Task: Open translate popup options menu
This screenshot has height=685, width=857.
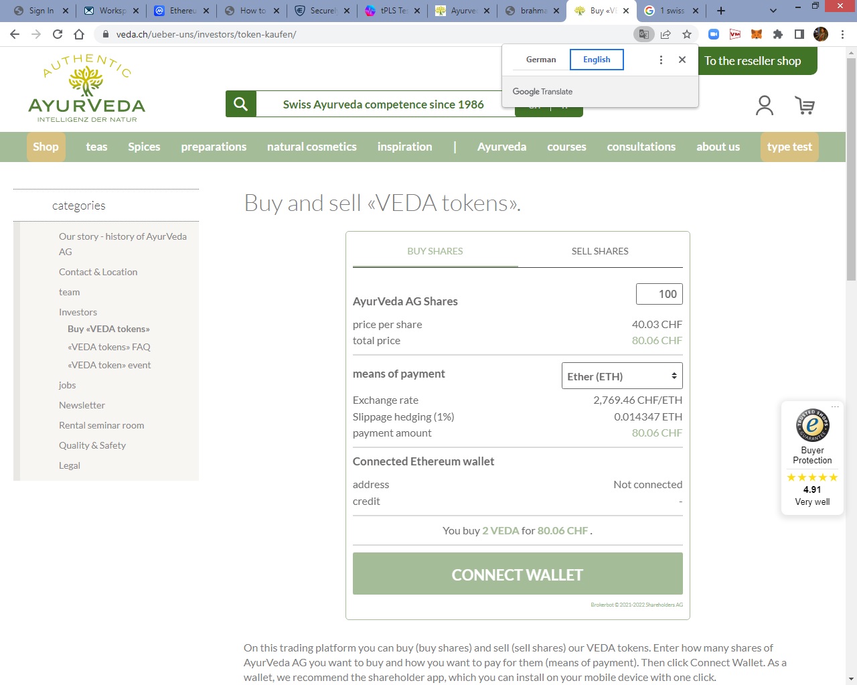Action: [661, 60]
